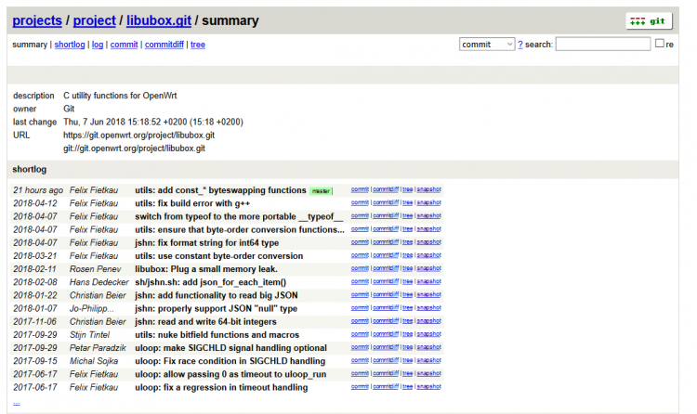Screen dimensions: 697x414
Task: Click the search text input field
Action: tap(602, 44)
